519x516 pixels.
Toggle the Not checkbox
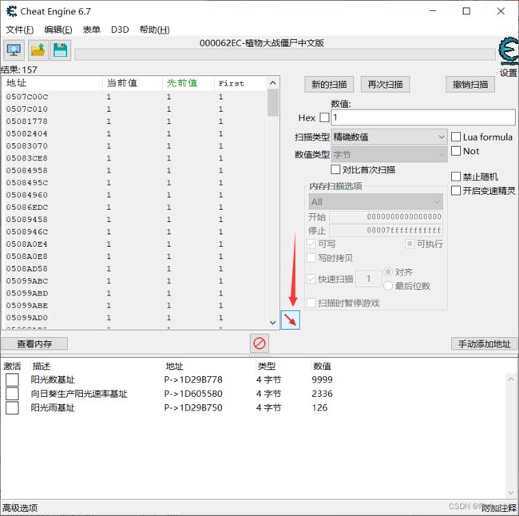point(456,151)
